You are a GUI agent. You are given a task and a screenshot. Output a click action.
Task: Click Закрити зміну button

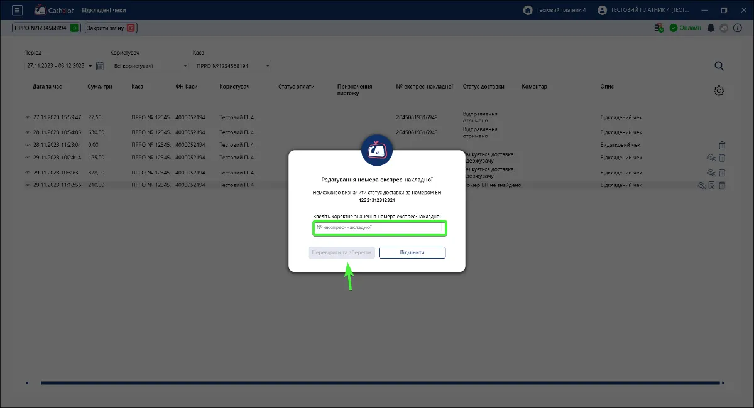coord(111,28)
